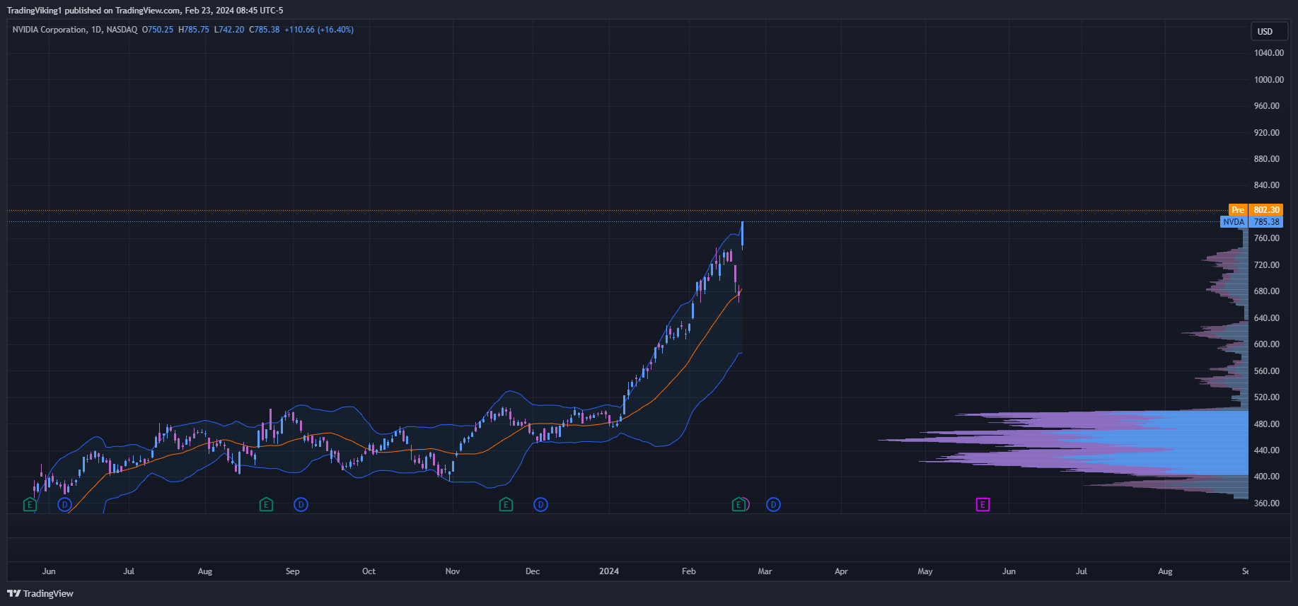
Task: Click the 2024 label on time axis
Action: pos(609,571)
